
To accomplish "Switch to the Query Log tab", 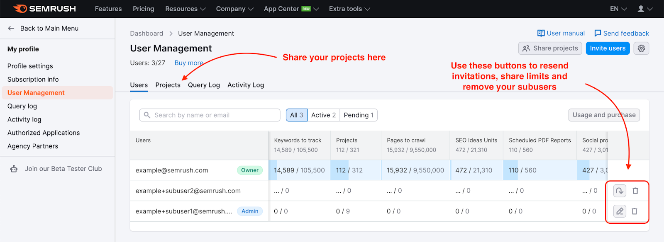I will [204, 85].
